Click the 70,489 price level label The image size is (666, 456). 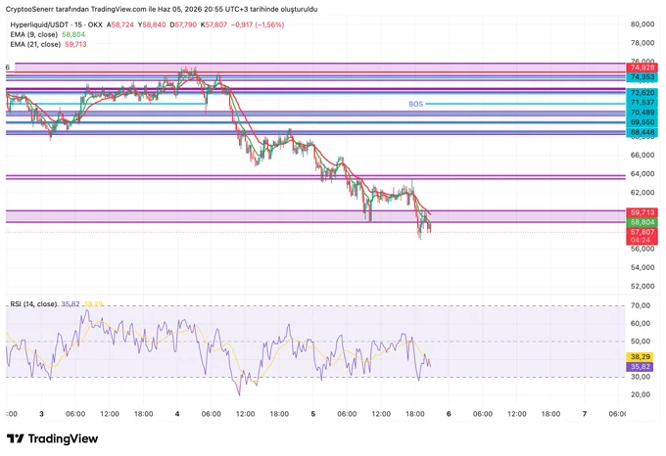642,113
